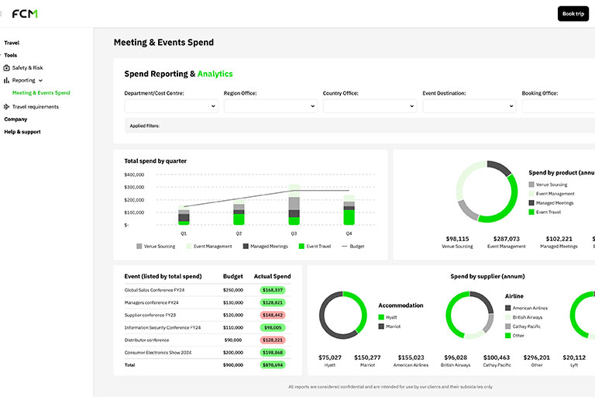Viewport: 595px width, 397px height.
Task: Open the Department/Cost Centre dropdown
Action: pyautogui.click(x=171, y=106)
